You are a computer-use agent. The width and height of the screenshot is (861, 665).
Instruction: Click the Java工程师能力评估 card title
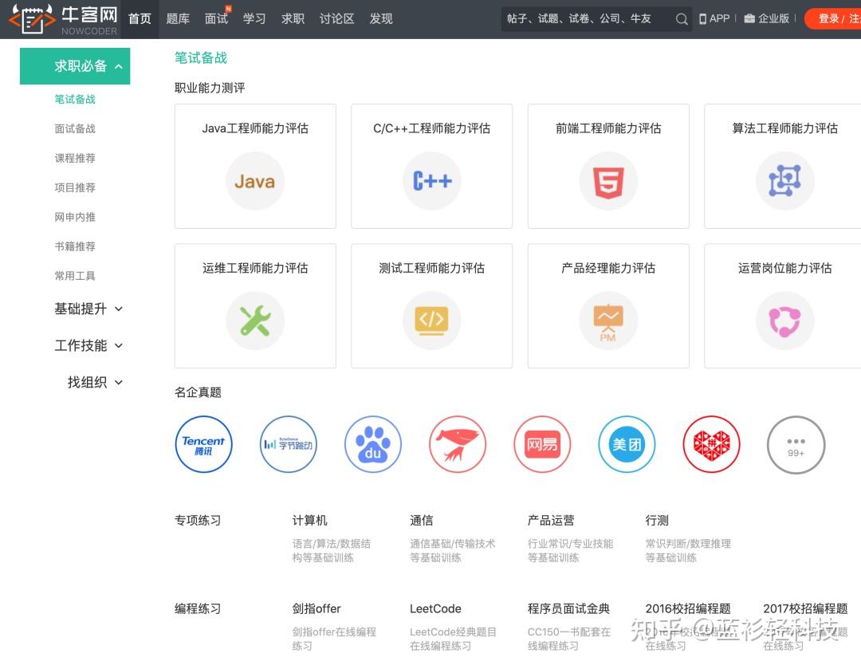[x=255, y=128]
